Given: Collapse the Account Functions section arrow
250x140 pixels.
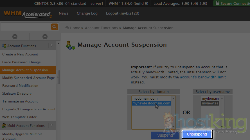Looking at the screenshot, I should coord(51,46).
